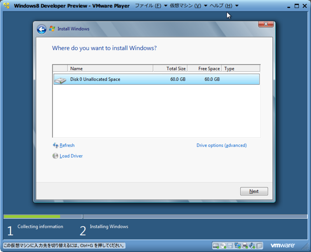
Task: Expand the dropdown arrow after 仮想マシン (V)
Action: [x=206, y=6]
